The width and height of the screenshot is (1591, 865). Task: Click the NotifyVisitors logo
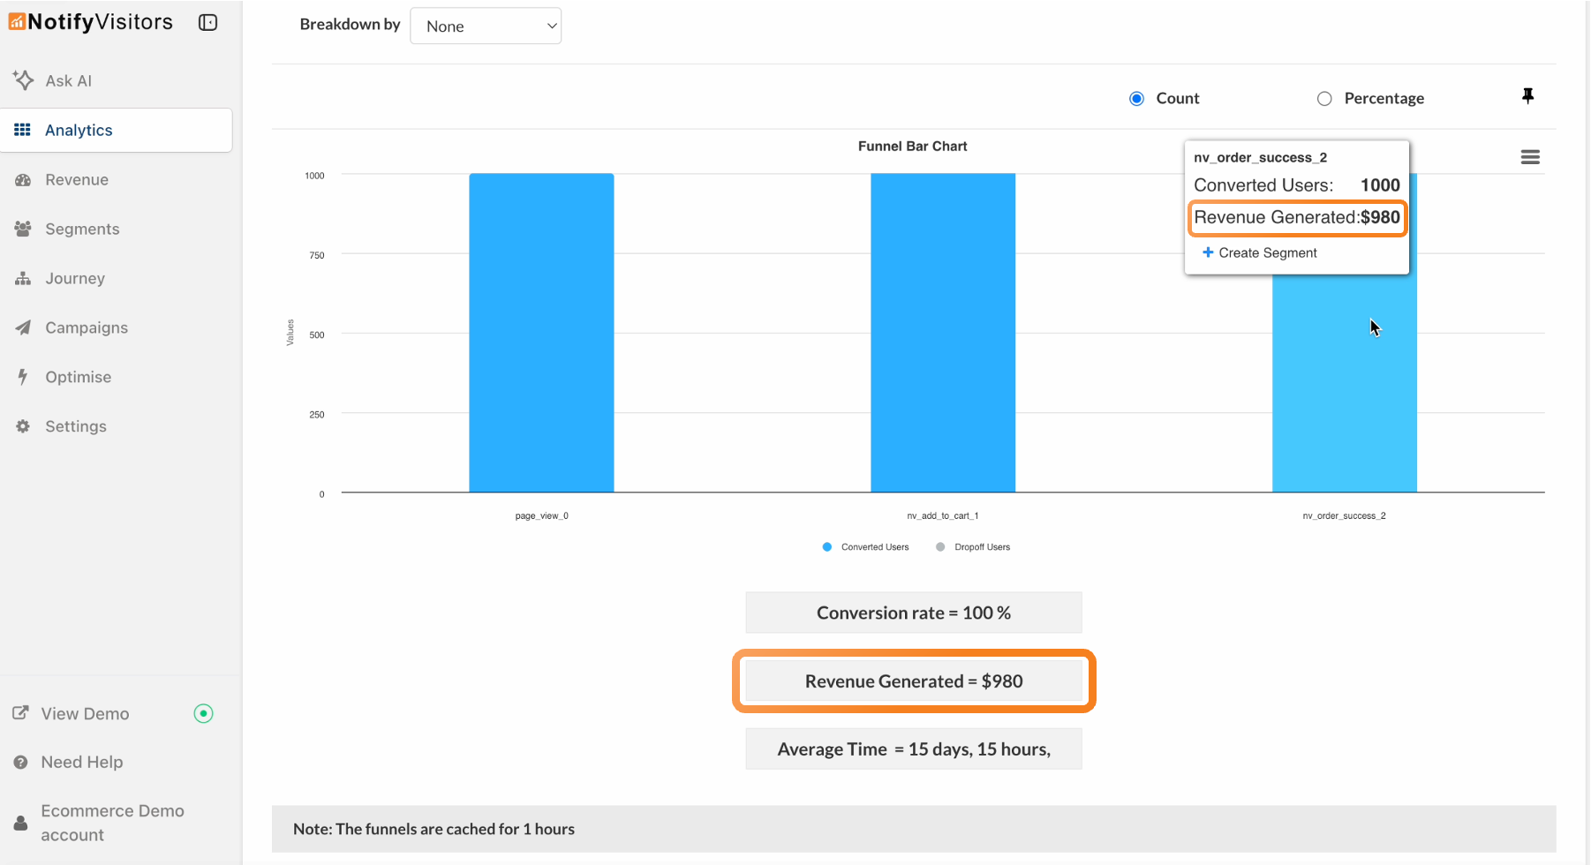point(90,21)
